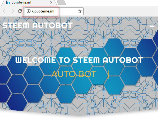This screenshot has height=119, width=158.
Task: Bookmark the page with the star icon
Action: click(x=80, y=11)
